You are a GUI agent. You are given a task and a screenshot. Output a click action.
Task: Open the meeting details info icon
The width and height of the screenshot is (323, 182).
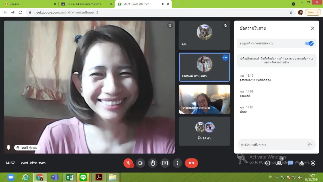pyautogui.click(x=268, y=163)
